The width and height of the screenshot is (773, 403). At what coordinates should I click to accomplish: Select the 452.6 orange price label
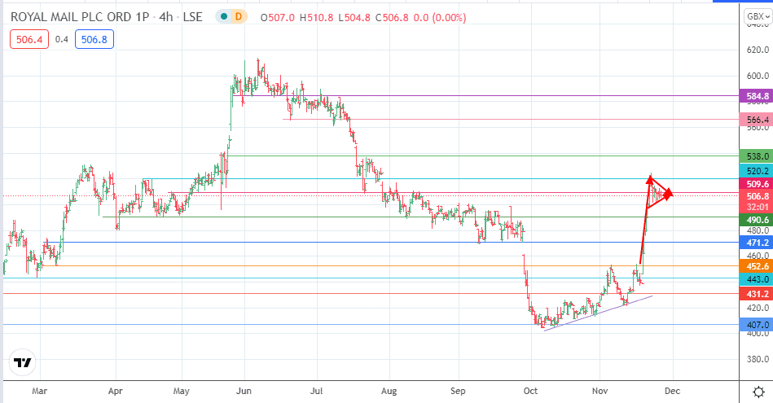pos(756,266)
